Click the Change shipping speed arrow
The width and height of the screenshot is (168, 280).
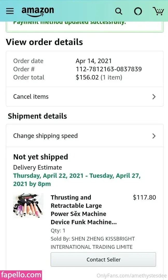[x=154, y=136]
